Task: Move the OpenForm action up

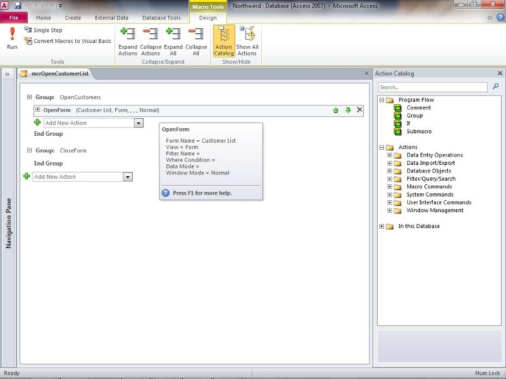Action: 336,110
